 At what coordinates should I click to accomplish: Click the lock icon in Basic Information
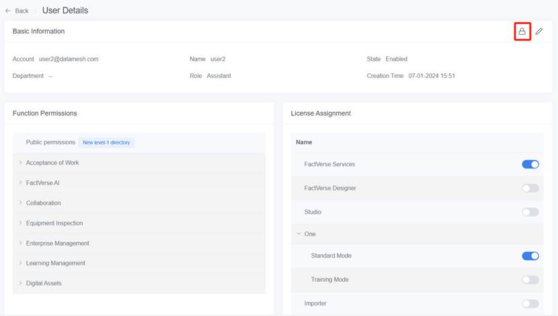(522, 32)
